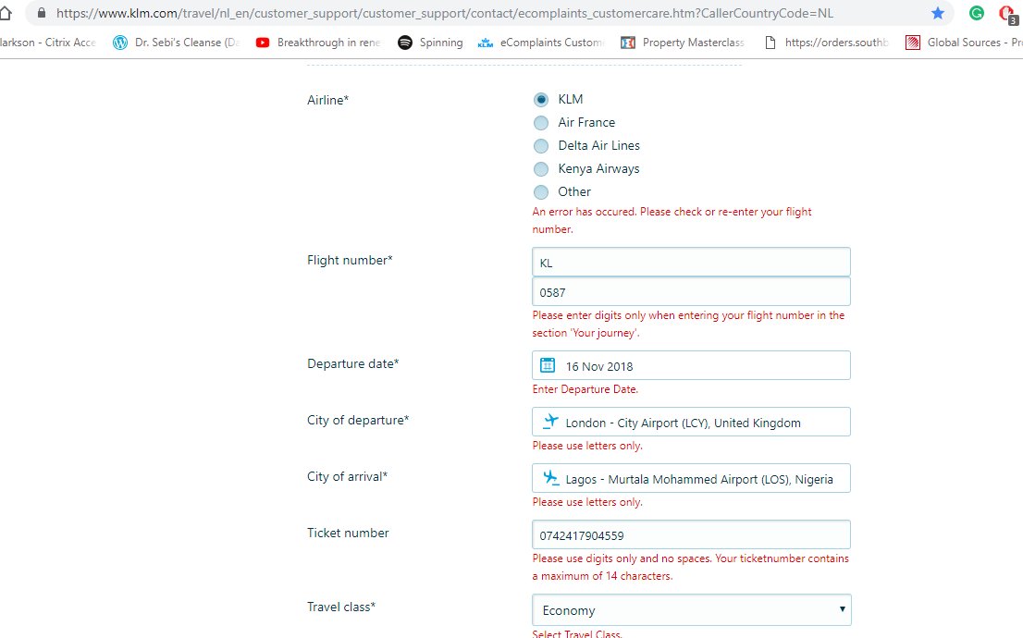The height and width of the screenshot is (638, 1023).
Task: Click the flight number 0587 field
Action: (x=691, y=291)
